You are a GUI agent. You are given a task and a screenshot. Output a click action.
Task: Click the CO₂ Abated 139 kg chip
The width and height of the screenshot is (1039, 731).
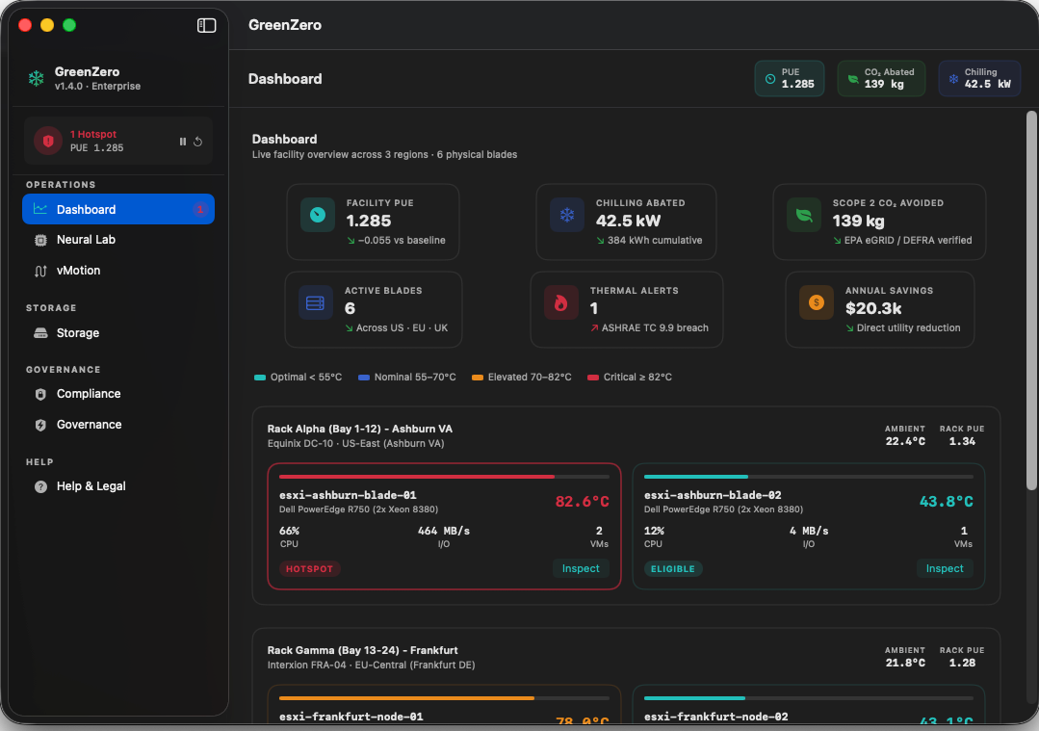[x=881, y=79]
